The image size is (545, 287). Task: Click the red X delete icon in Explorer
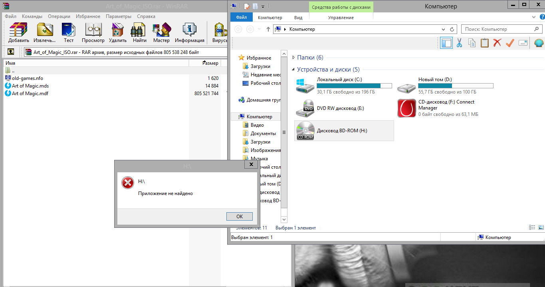coord(497,43)
